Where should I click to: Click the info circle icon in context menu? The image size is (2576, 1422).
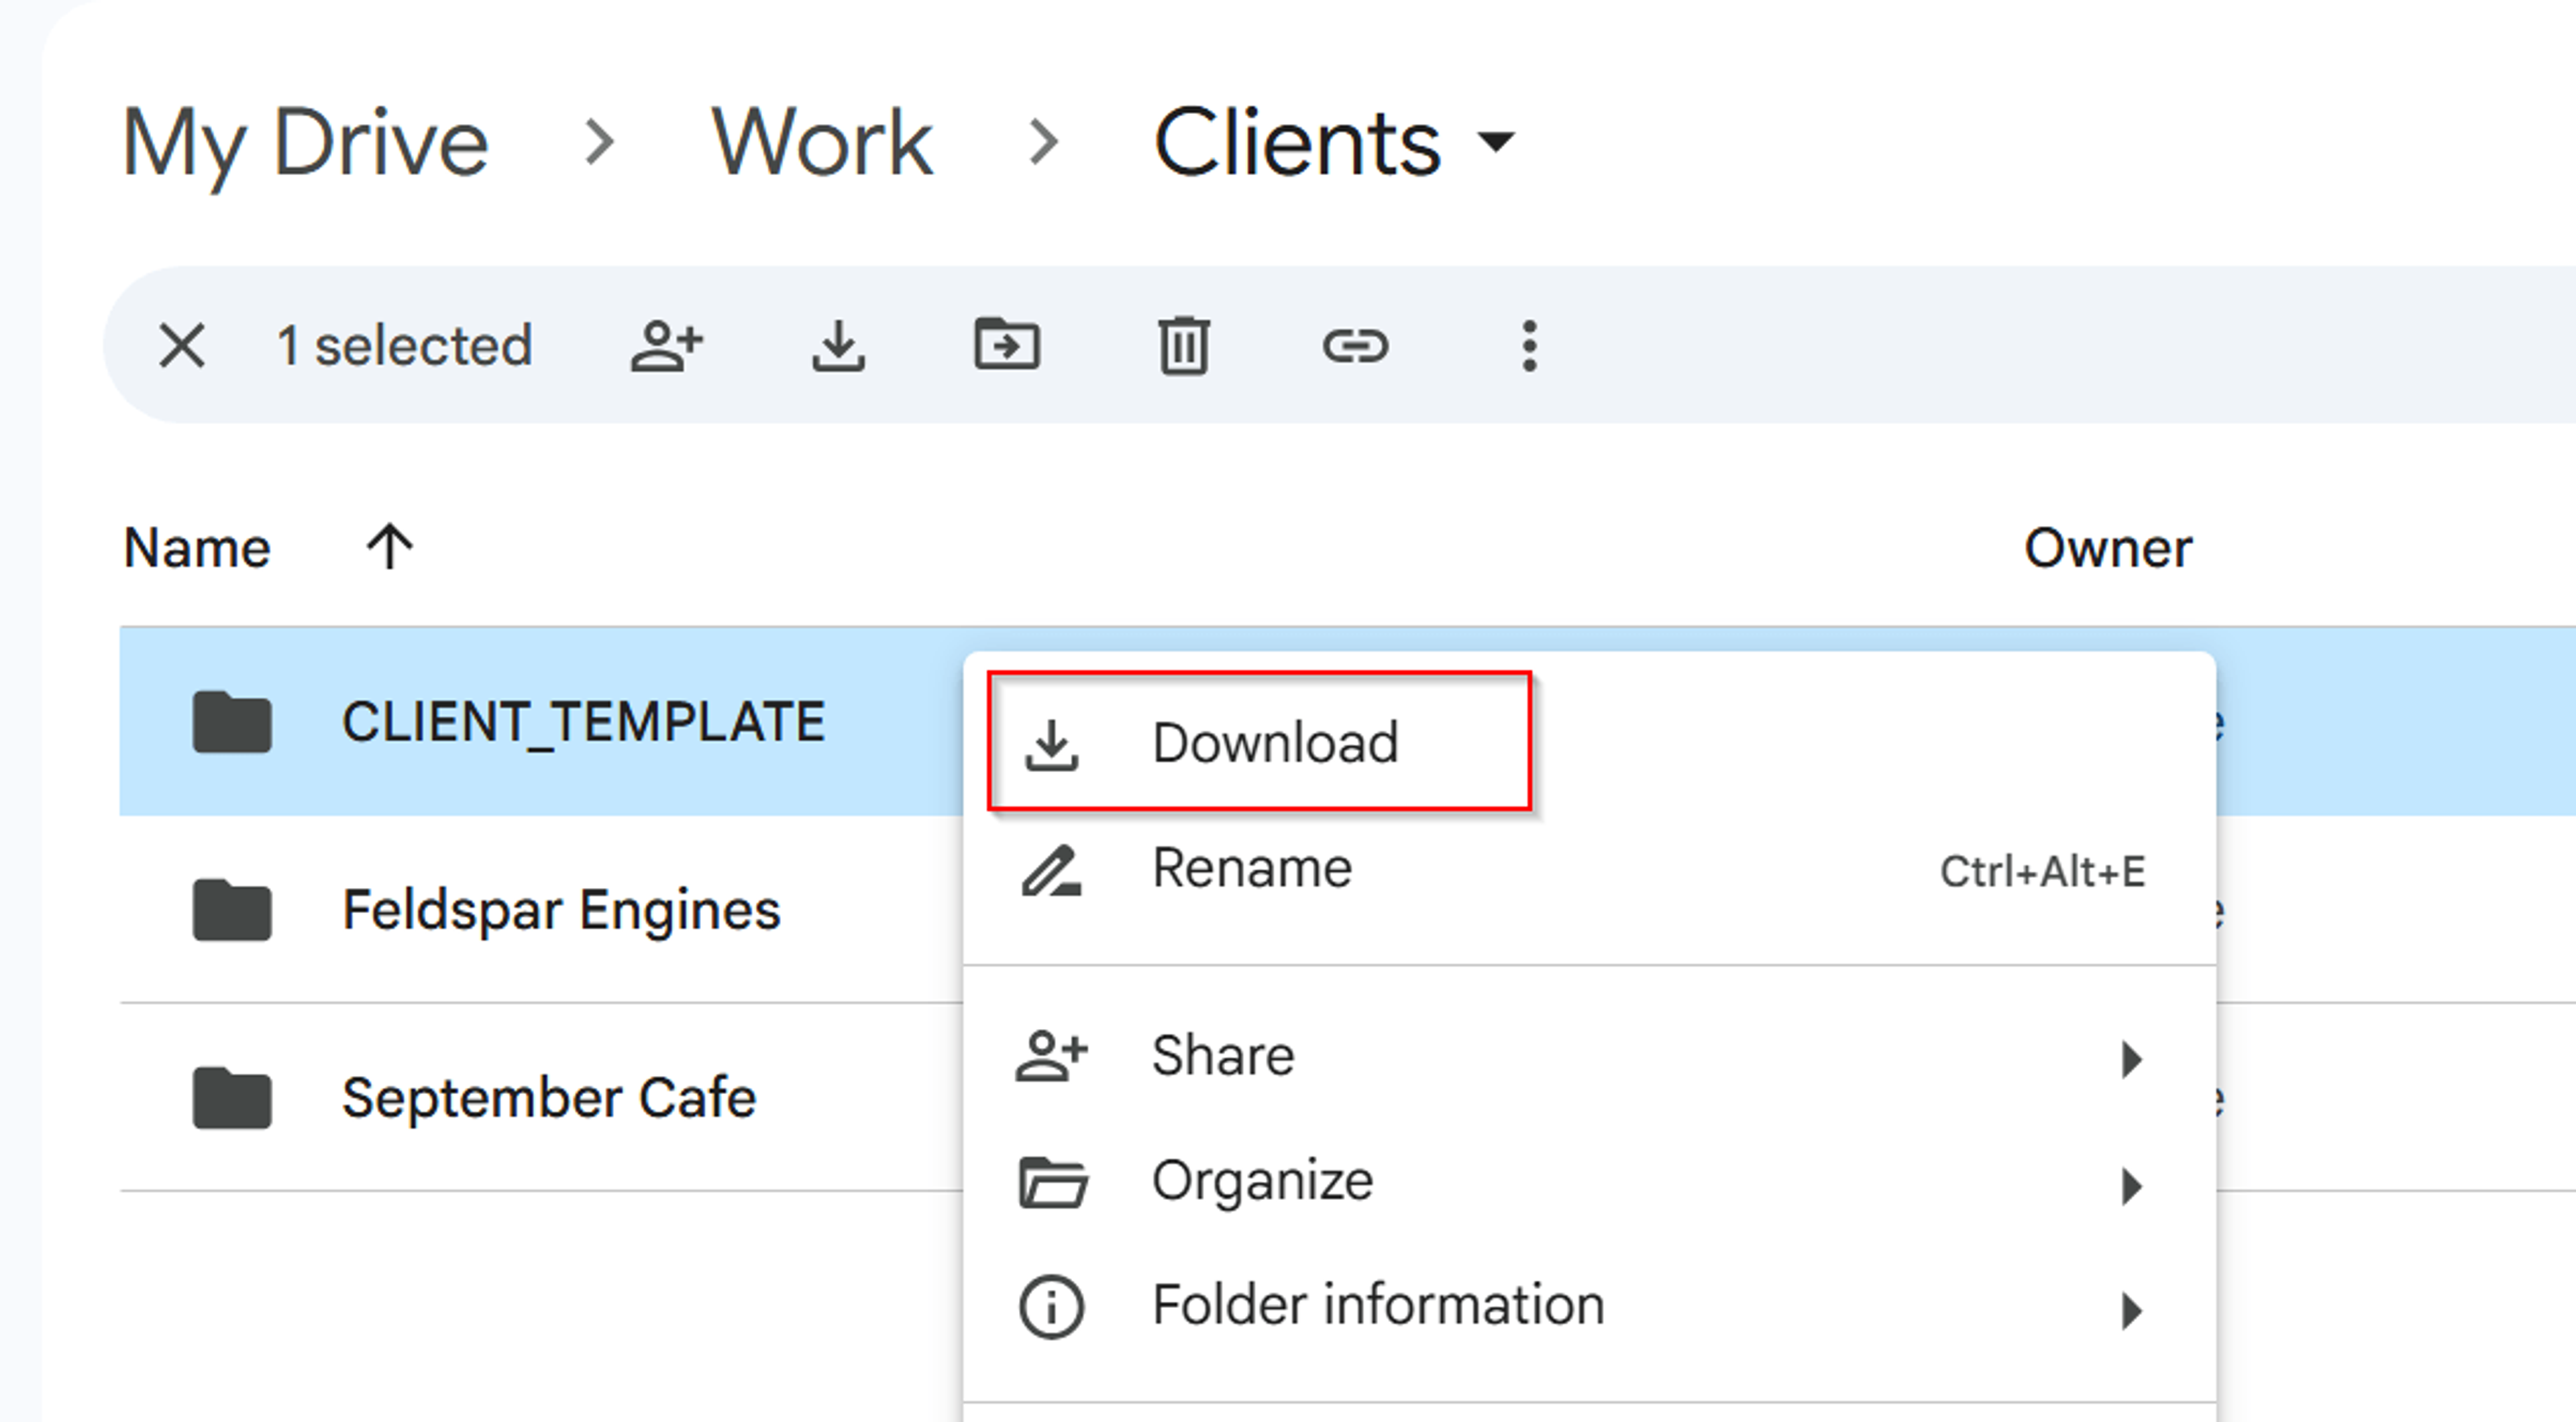point(1051,1307)
